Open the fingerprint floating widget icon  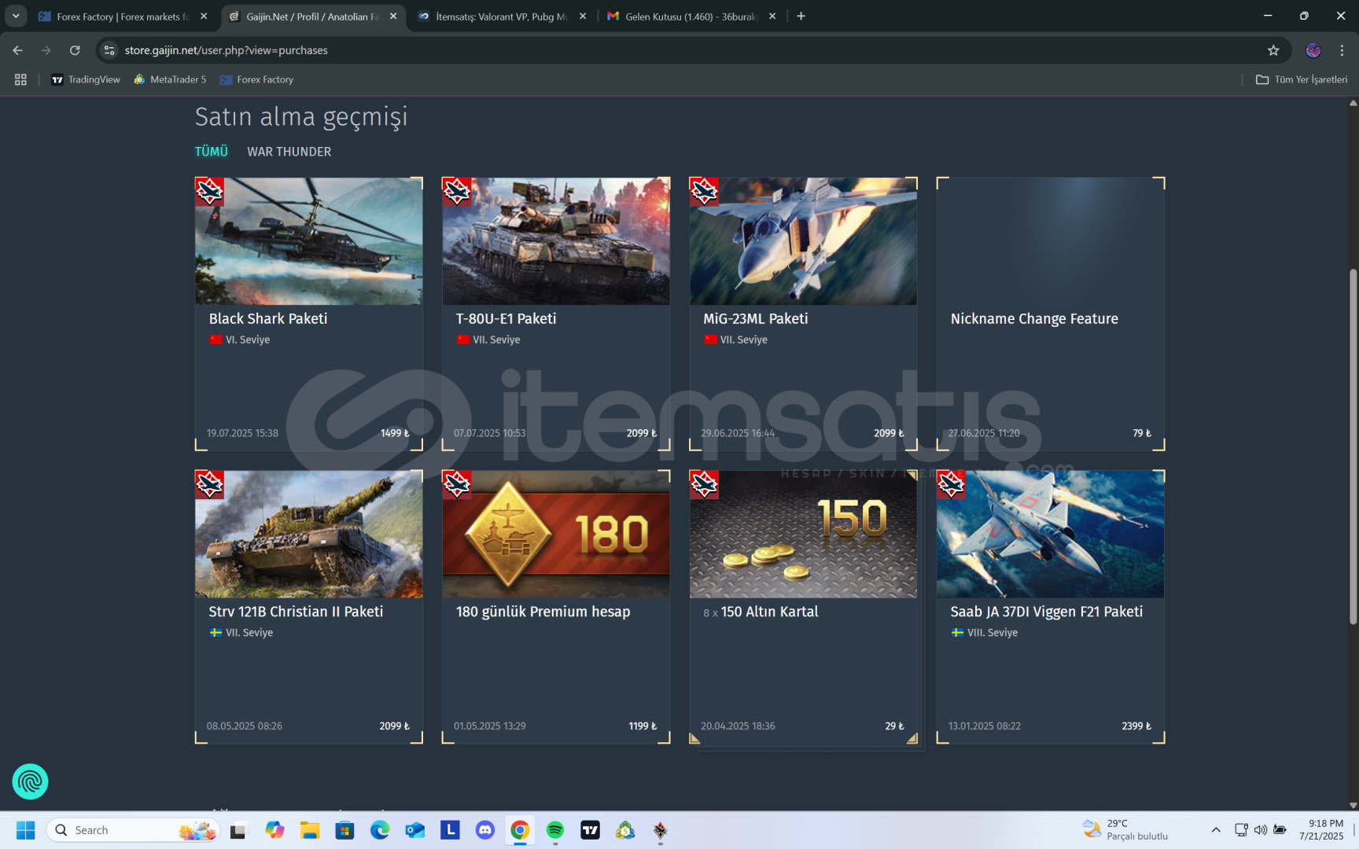(x=30, y=781)
